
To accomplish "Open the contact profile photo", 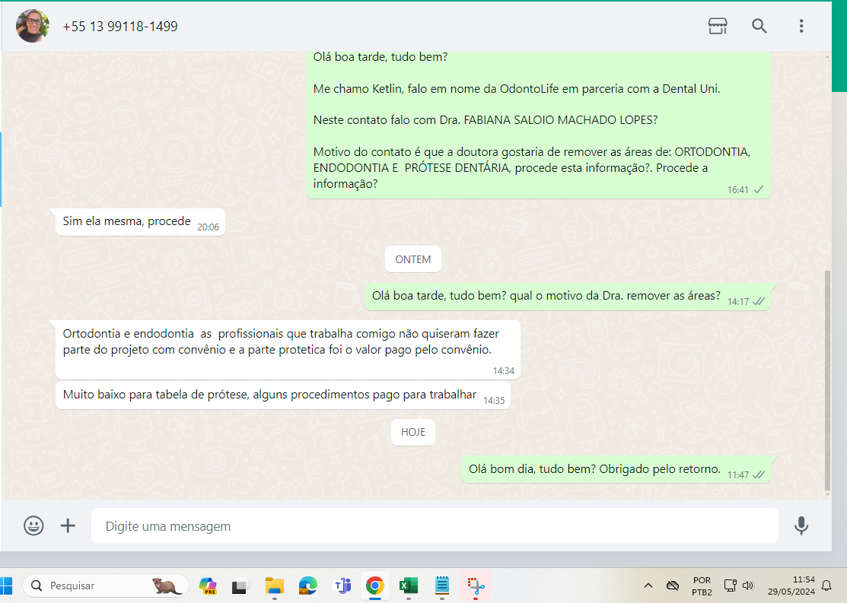I will 33,26.
